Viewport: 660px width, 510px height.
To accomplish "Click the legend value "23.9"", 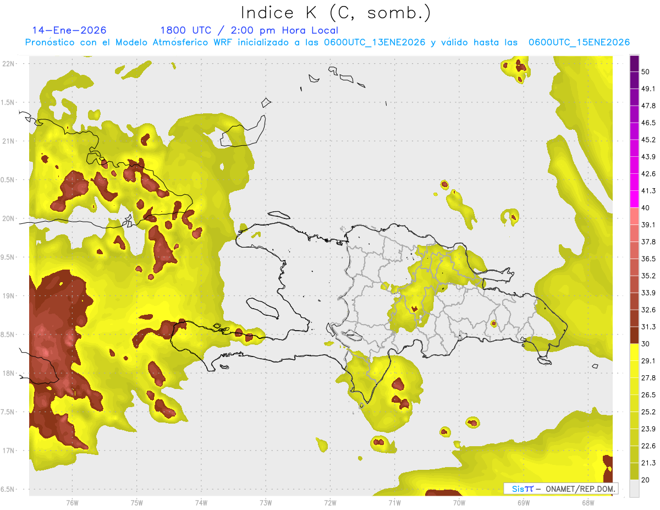I will [648, 429].
